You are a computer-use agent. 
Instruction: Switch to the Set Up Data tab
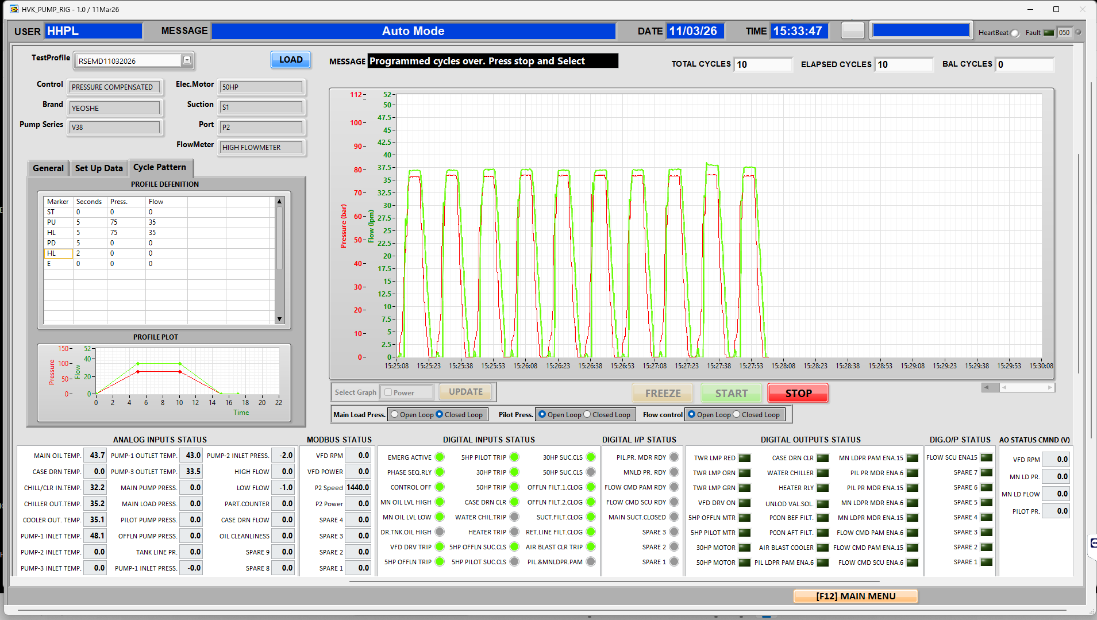[x=99, y=168]
